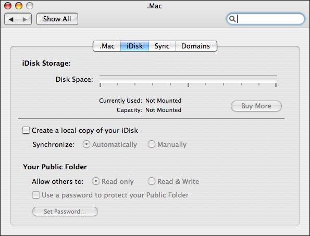
Task: Go forward with the right arrow button
Action: (25, 19)
